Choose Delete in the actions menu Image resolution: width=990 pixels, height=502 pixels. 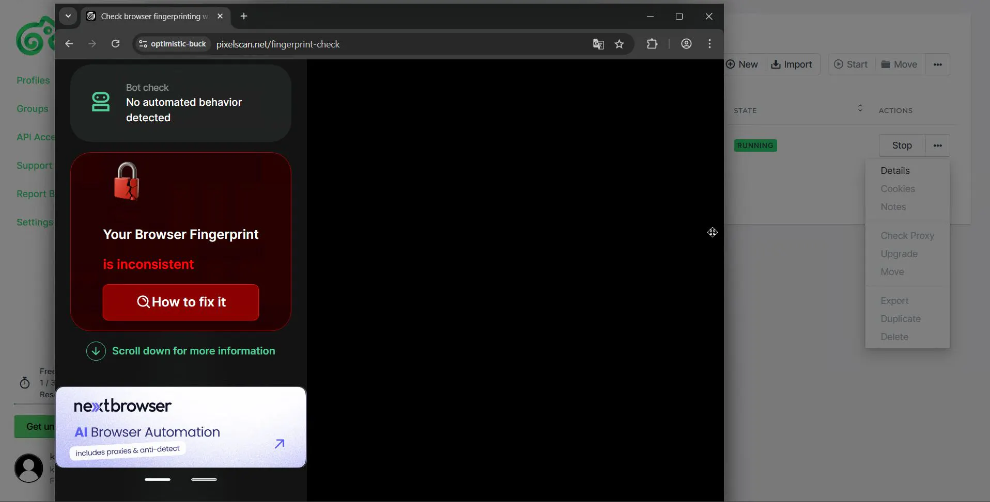[894, 337]
